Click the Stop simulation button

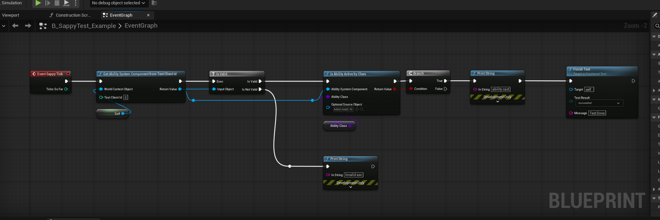tap(57, 3)
